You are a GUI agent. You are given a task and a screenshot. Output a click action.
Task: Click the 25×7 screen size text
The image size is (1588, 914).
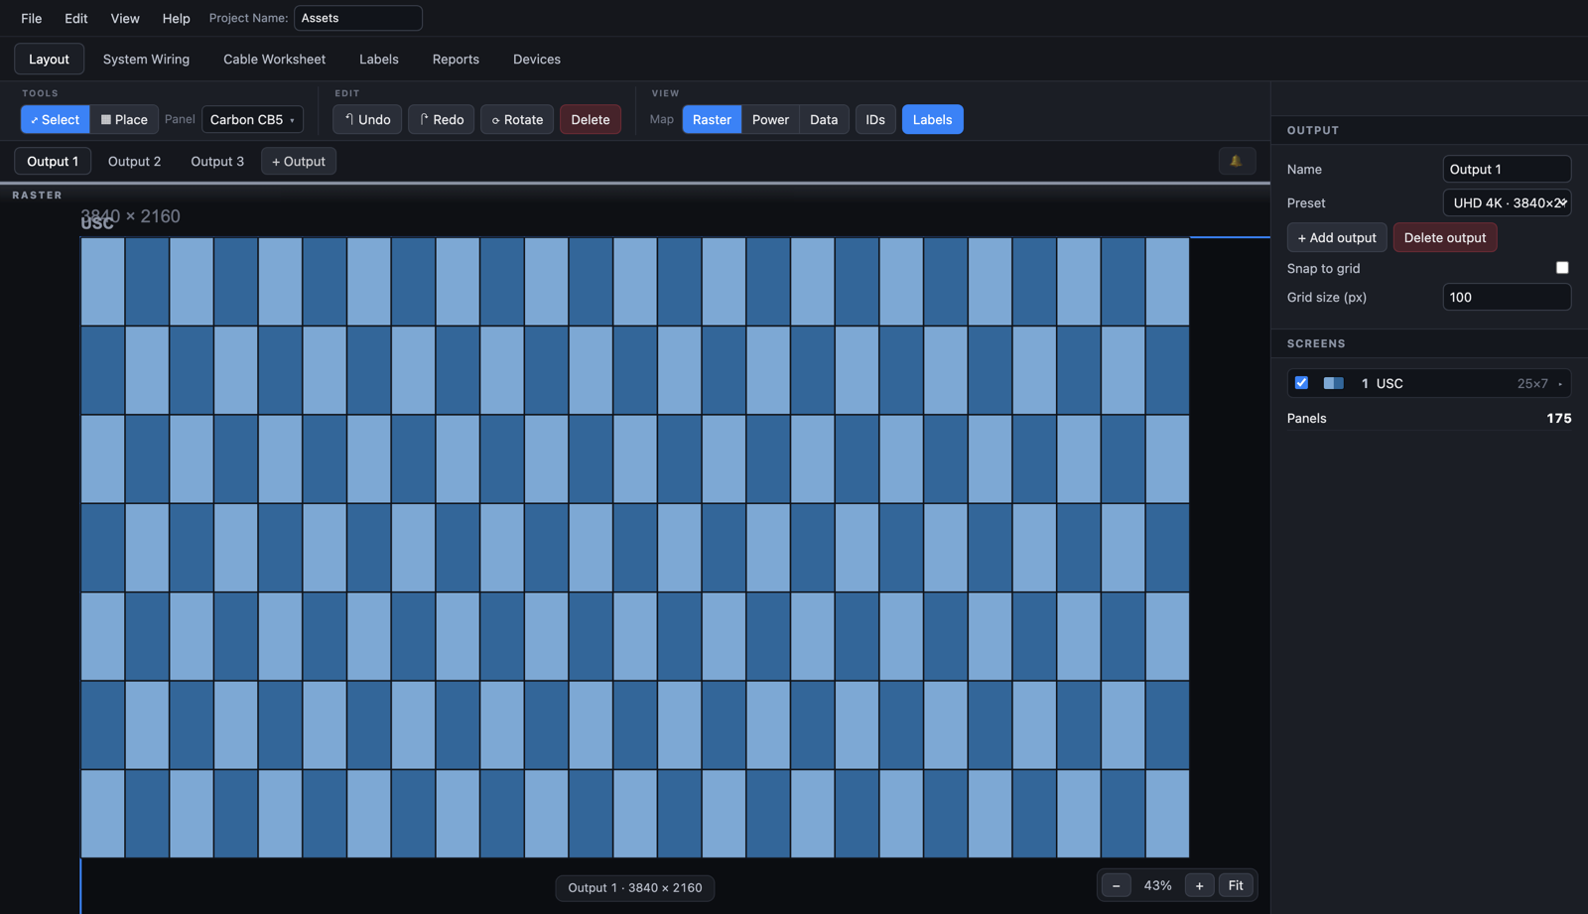pyautogui.click(x=1532, y=383)
